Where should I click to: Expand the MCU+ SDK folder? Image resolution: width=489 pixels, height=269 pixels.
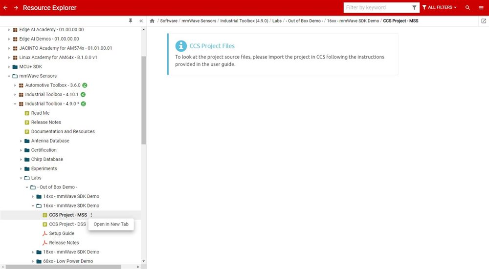pyautogui.click(x=9, y=66)
